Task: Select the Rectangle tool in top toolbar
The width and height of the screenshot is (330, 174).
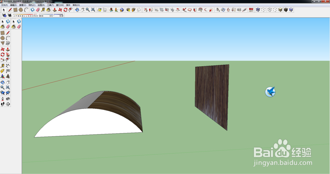Action: (16, 10)
